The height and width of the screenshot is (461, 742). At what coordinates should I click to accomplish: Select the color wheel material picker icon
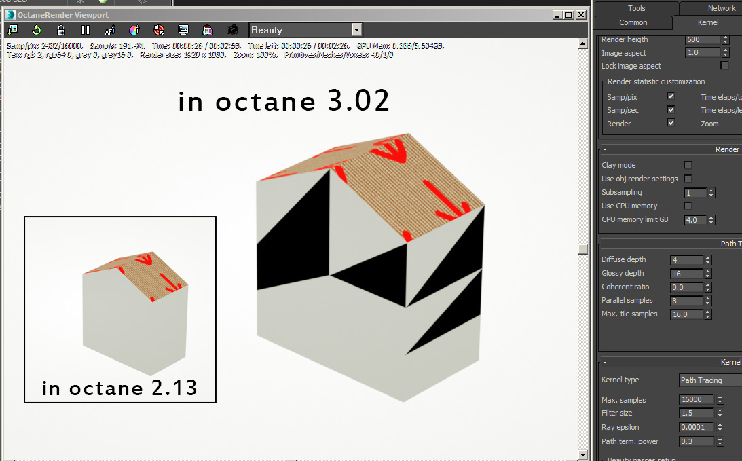[134, 31]
